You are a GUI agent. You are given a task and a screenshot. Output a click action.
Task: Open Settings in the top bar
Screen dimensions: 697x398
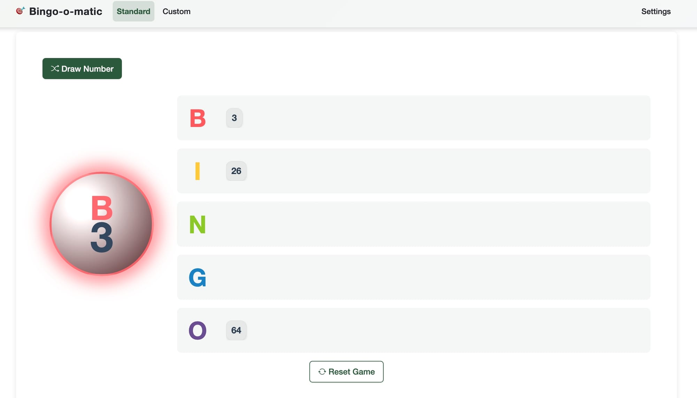(x=656, y=11)
